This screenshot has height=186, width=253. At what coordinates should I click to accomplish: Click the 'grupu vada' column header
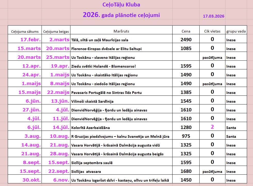(x=236, y=31)
